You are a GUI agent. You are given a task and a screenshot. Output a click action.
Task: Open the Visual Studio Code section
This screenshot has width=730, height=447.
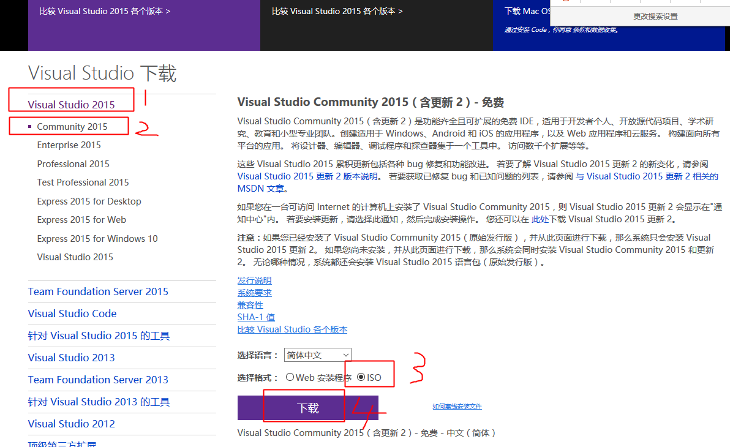point(72,314)
